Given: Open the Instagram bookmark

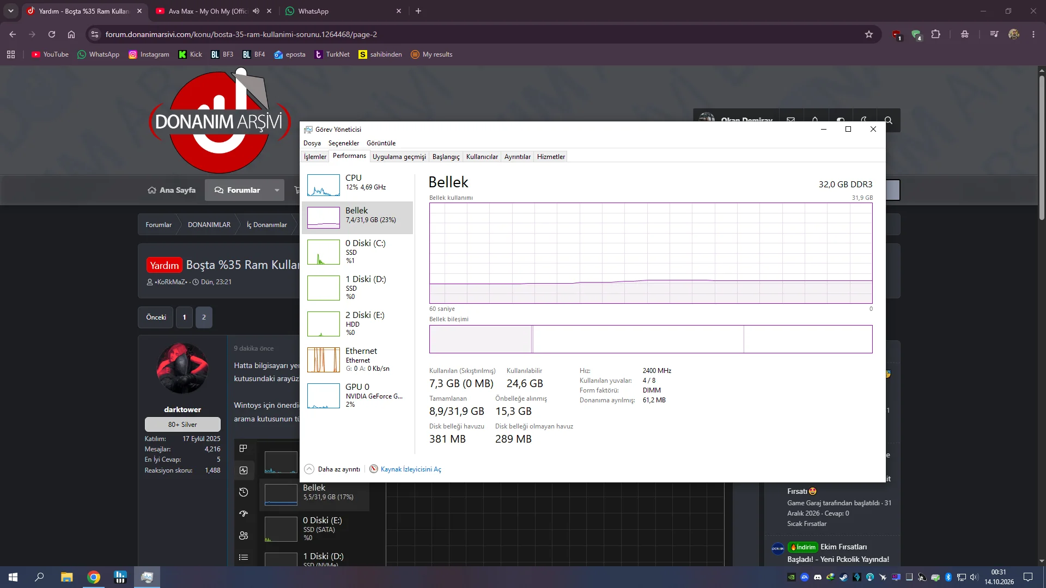Looking at the screenshot, I should coord(149,54).
